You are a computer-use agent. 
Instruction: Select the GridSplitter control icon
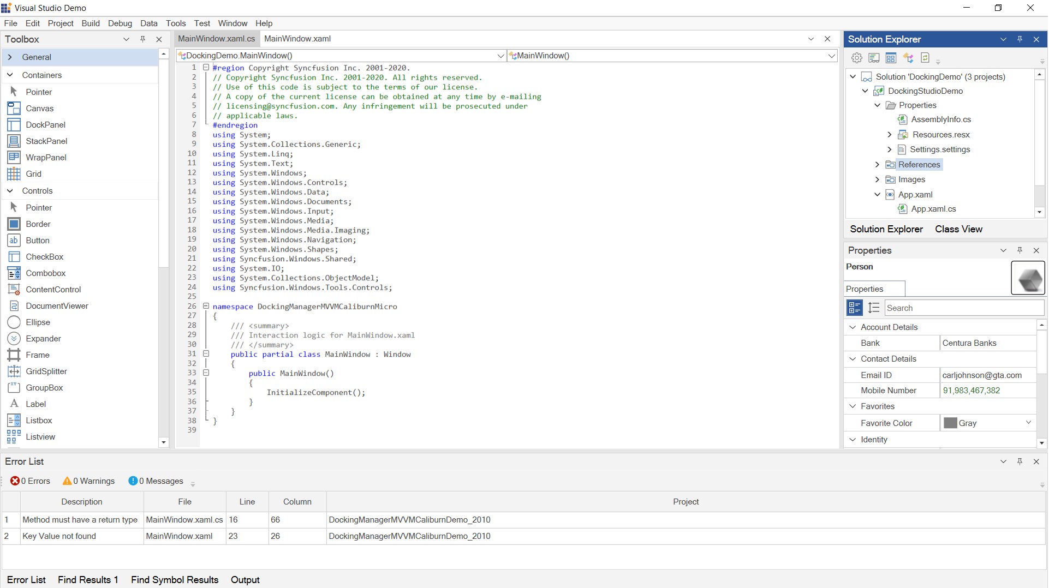pyautogui.click(x=14, y=371)
